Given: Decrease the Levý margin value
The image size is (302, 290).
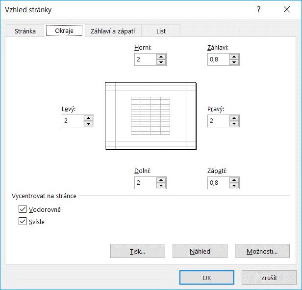Looking at the screenshot, I should tap(88, 123).
